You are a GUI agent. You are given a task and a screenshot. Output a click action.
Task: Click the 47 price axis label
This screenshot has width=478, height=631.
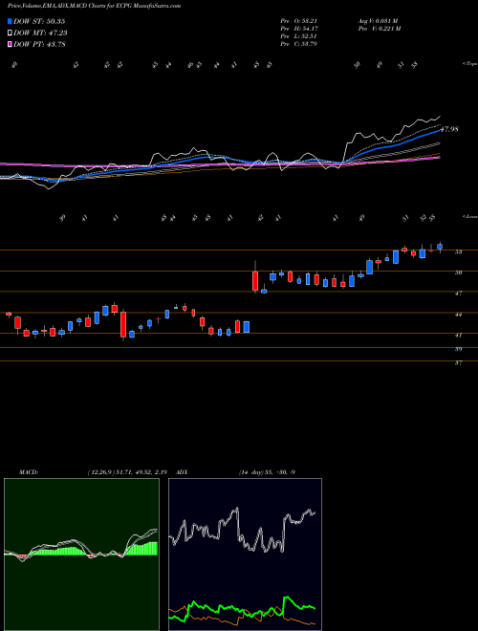tap(458, 294)
